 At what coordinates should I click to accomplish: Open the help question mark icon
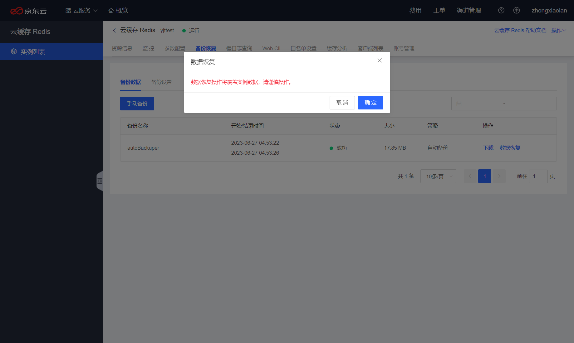[501, 10]
